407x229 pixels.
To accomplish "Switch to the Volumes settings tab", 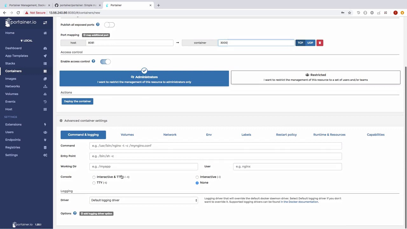I will click(x=127, y=135).
